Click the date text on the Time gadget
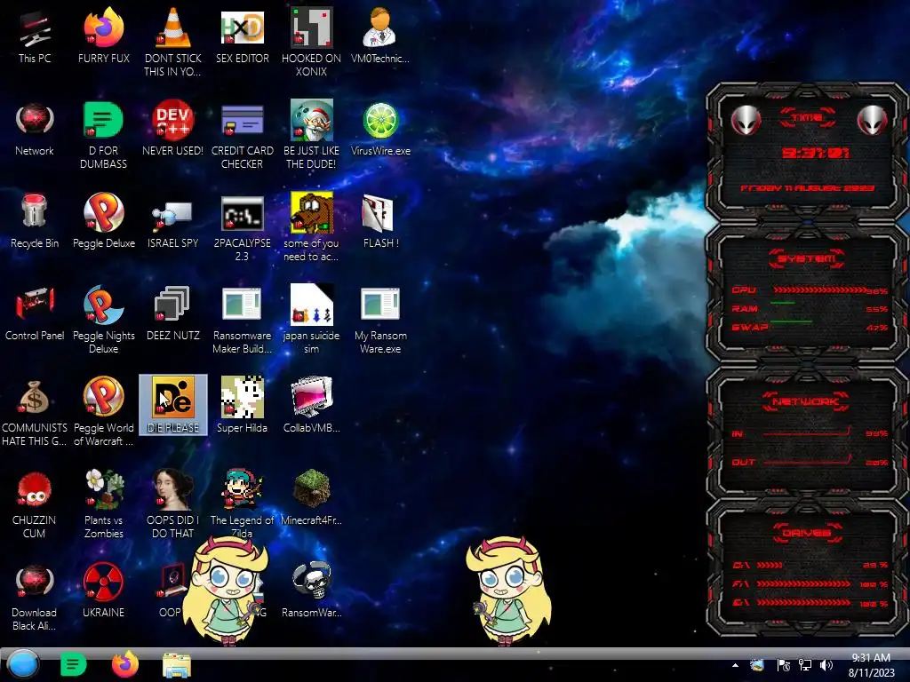The height and width of the screenshot is (682, 910). [807, 188]
